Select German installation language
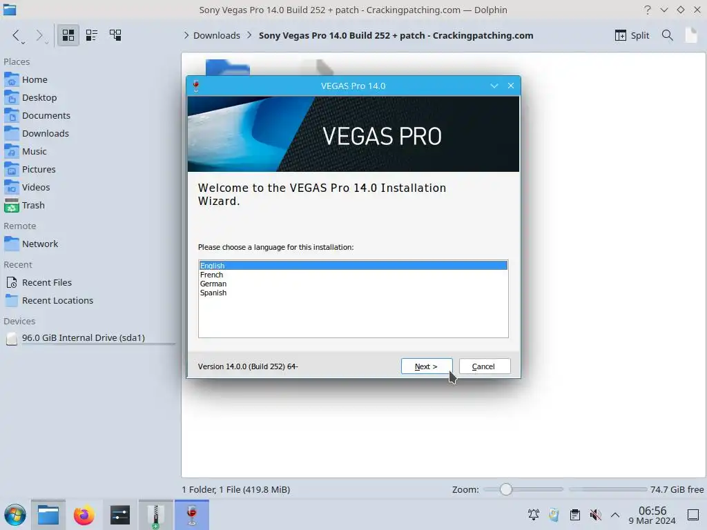707x530 pixels. (x=353, y=284)
